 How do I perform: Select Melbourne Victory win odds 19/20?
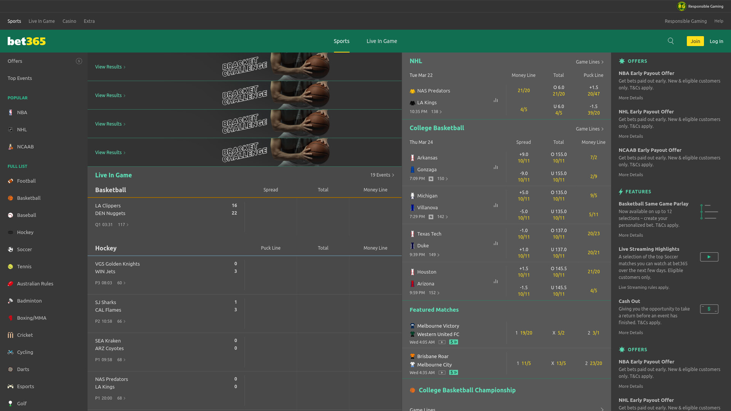pos(524,333)
